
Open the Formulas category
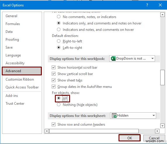[13, 24]
